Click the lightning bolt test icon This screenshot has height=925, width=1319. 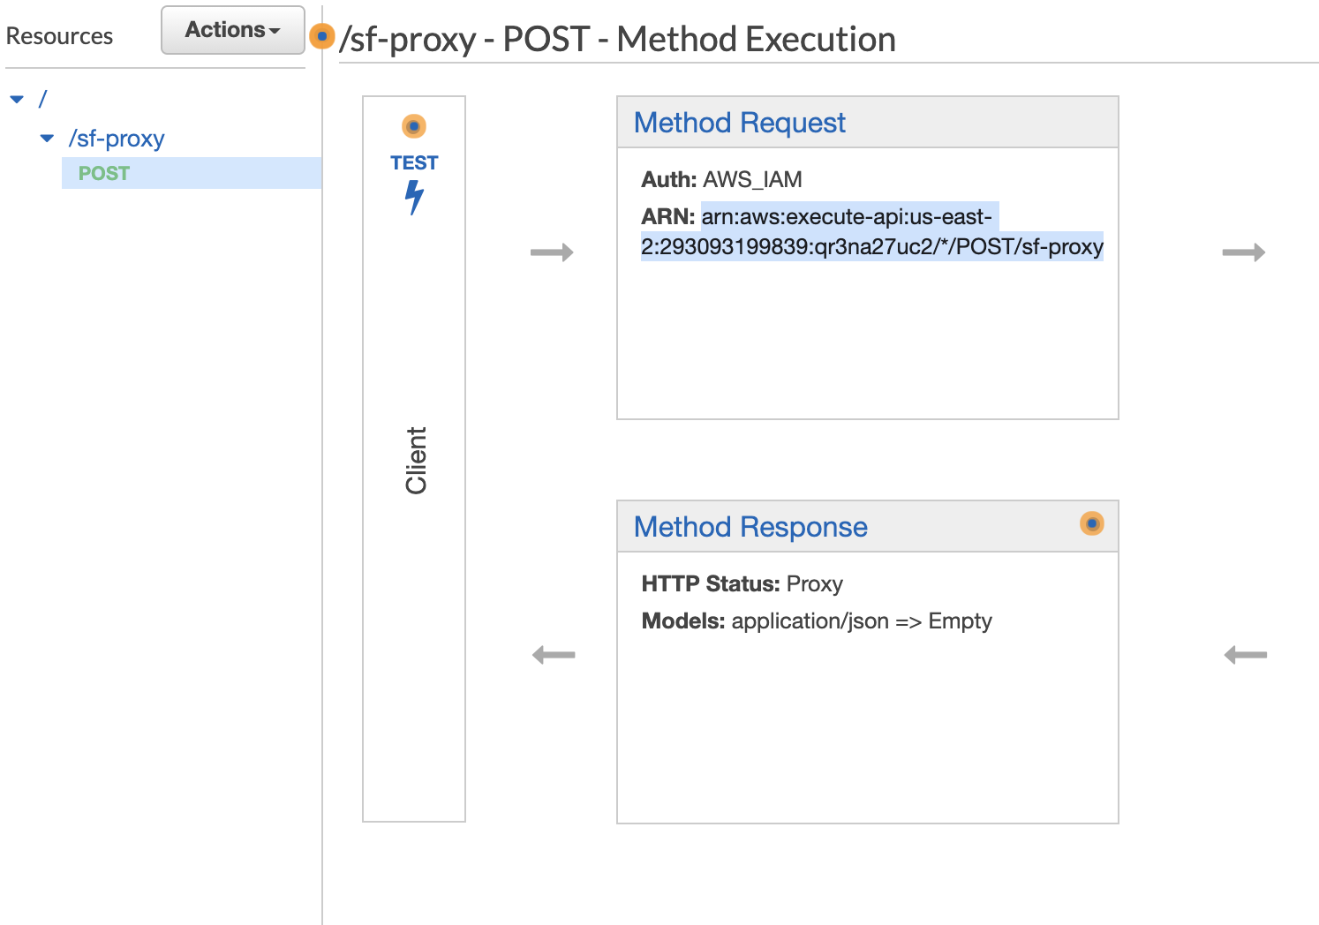[414, 197]
